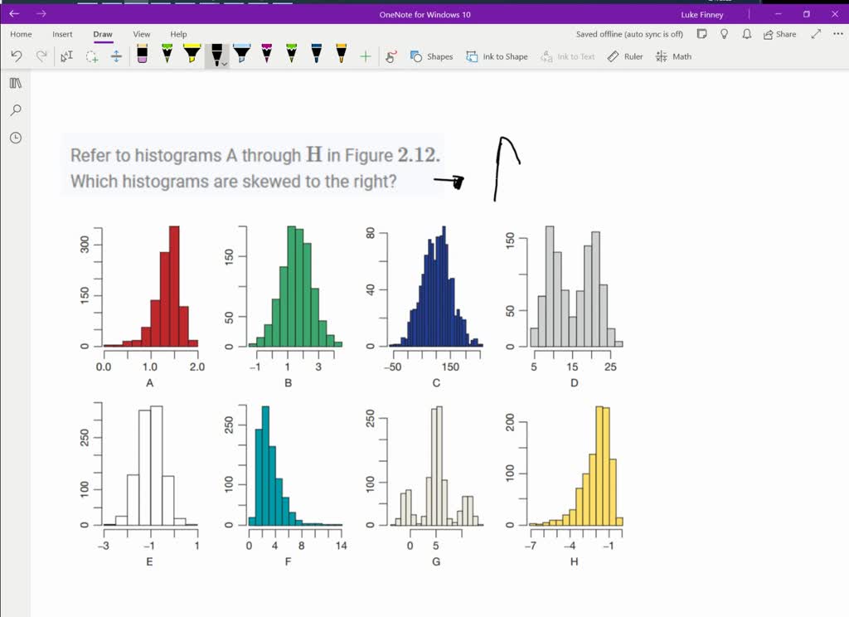Viewport: 849px width, 617px height.
Task: Select the yellow highlighter tool
Action: click(x=192, y=56)
